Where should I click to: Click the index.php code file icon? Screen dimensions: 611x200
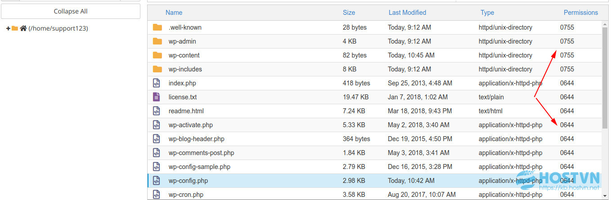click(x=156, y=83)
